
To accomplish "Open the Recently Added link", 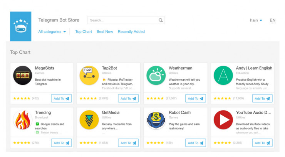I will tap(131, 31).
